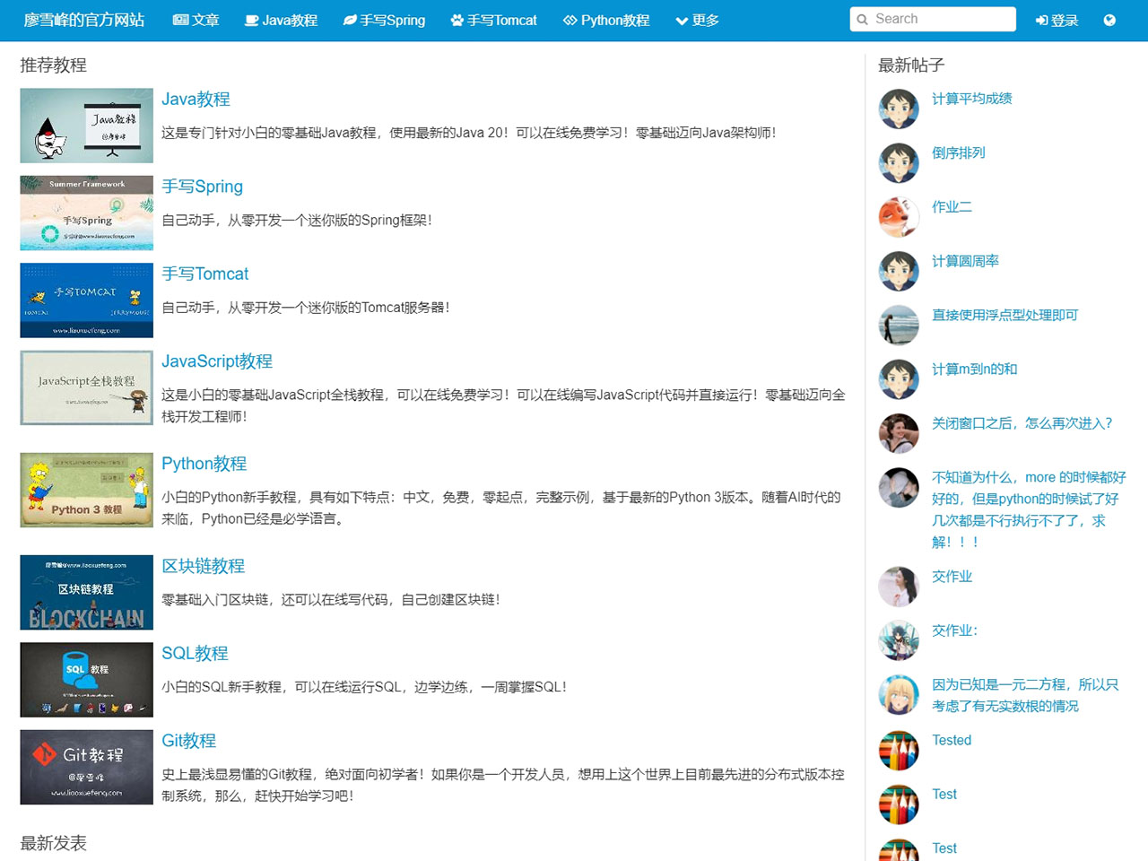Open the Python教程 navigation menu item
This screenshot has width=1148, height=861.
pyautogui.click(x=606, y=20)
